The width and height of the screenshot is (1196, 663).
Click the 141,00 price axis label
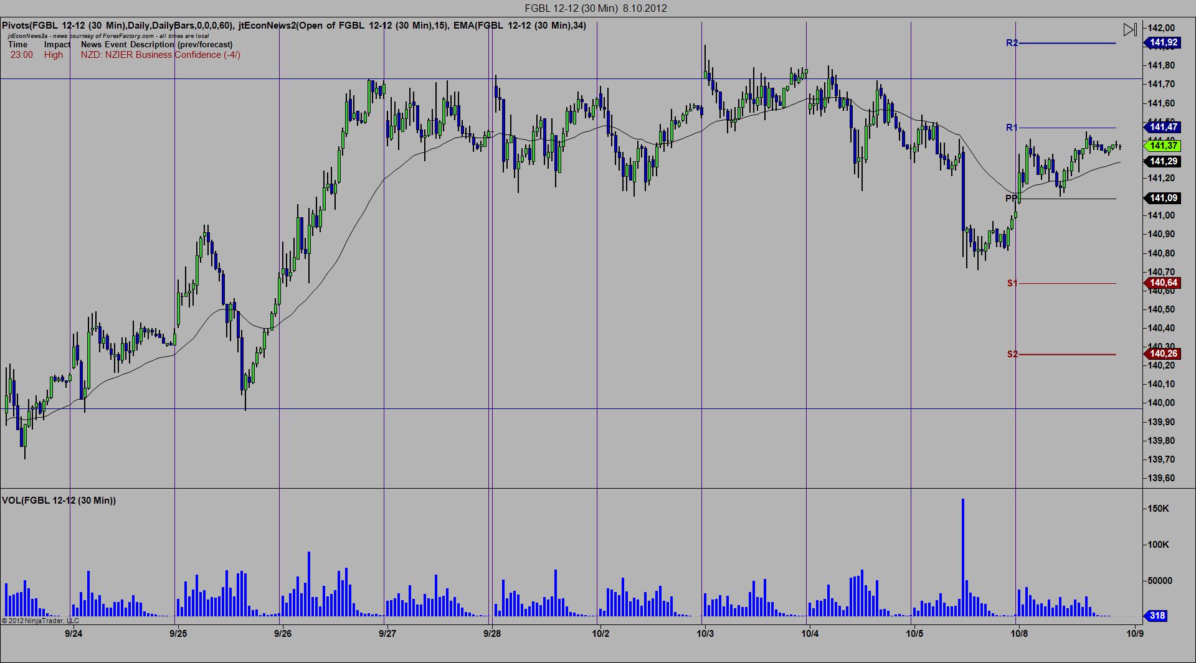1161,215
